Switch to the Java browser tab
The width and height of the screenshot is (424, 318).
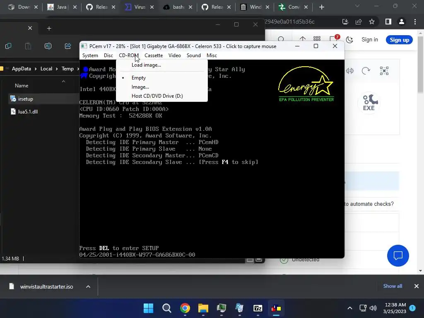coord(62,7)
